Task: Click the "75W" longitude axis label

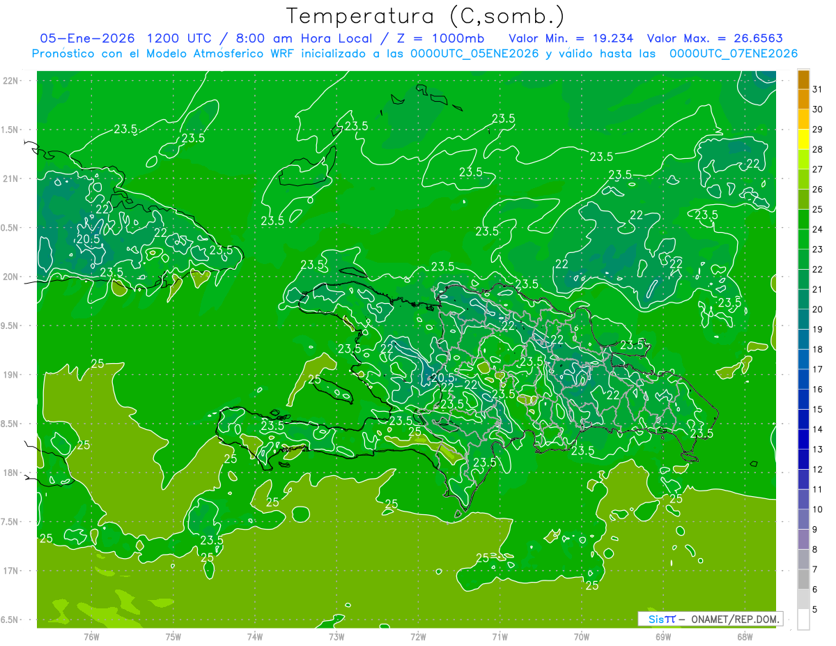Action: (x=173, y=636)
